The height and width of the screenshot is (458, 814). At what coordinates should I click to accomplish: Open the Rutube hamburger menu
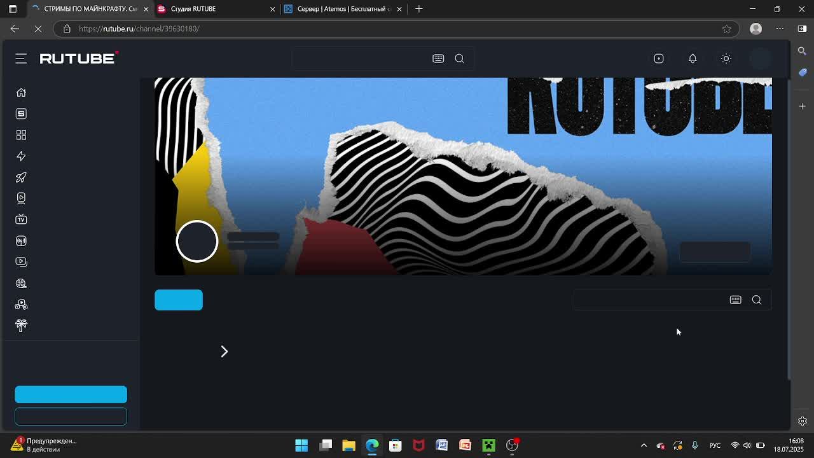[x=21, y=59]
